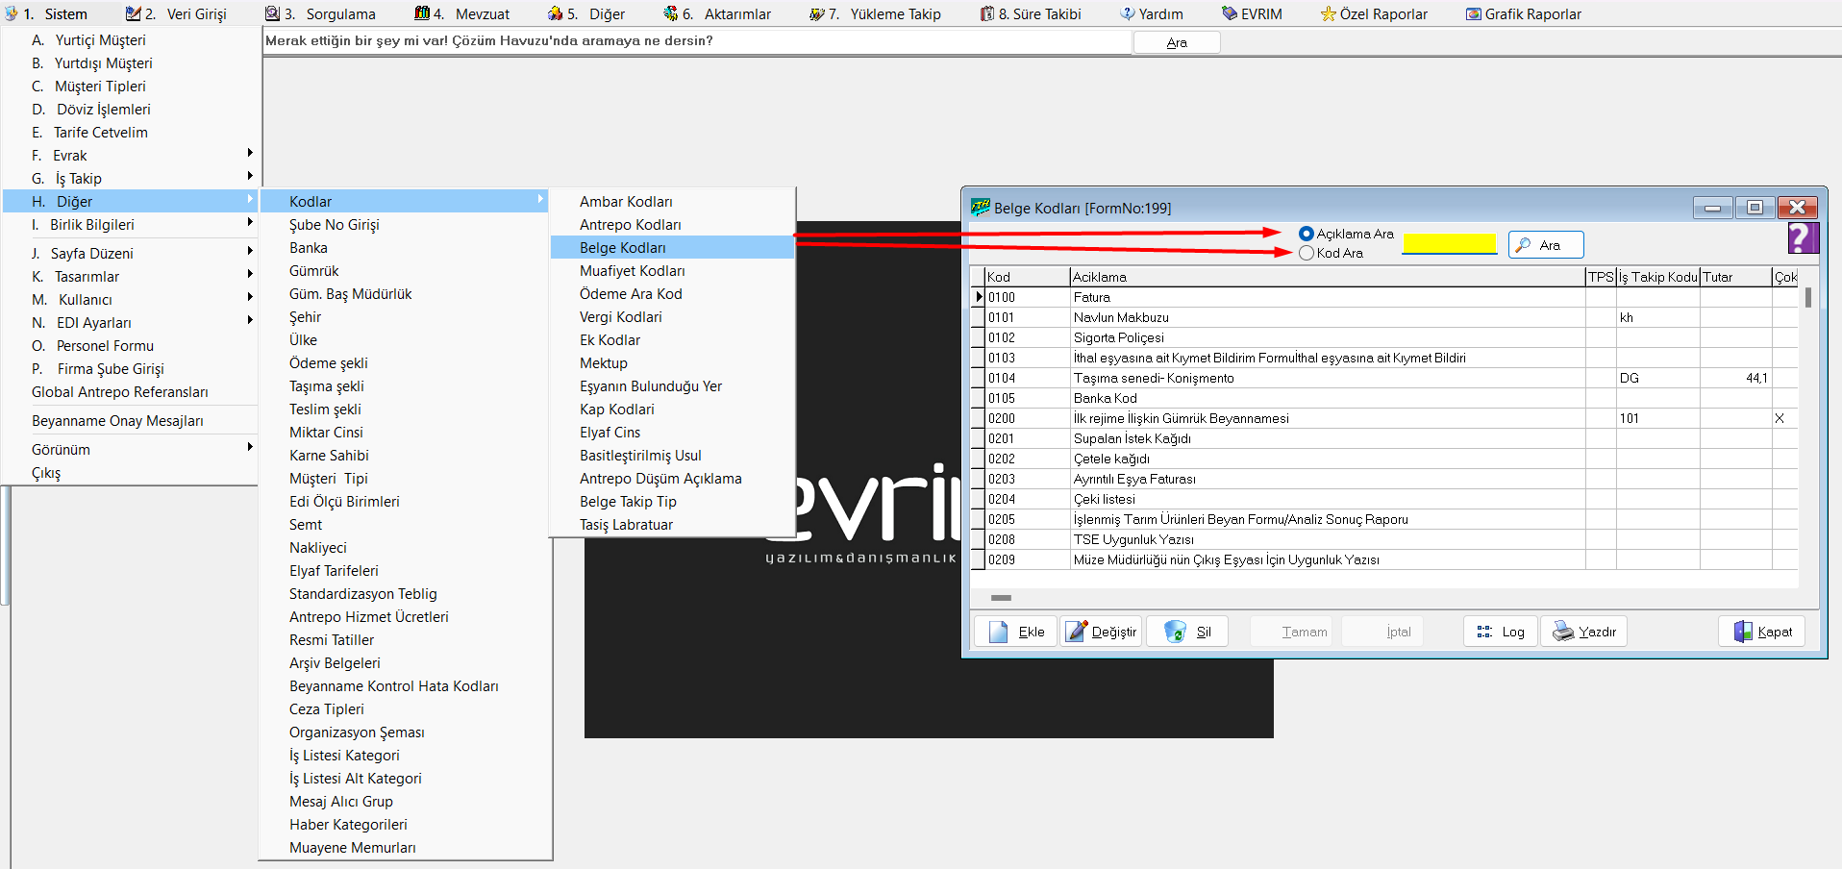Viewport: 1842px width, 869px height.
Task: Click the Mevzuat books icon
Action: 422,13
